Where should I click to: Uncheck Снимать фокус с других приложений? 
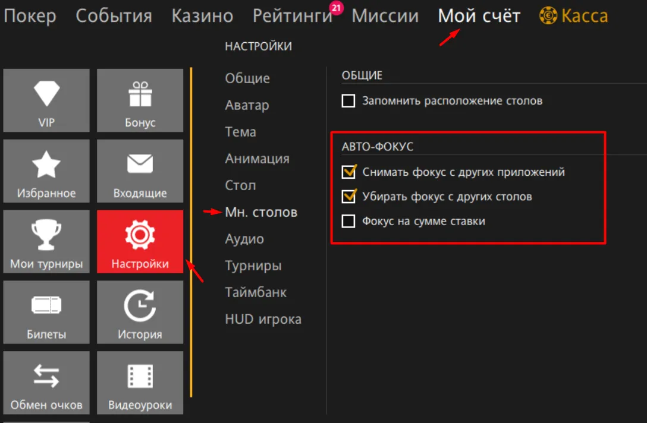pyautogui.click(x=348, y=172)
